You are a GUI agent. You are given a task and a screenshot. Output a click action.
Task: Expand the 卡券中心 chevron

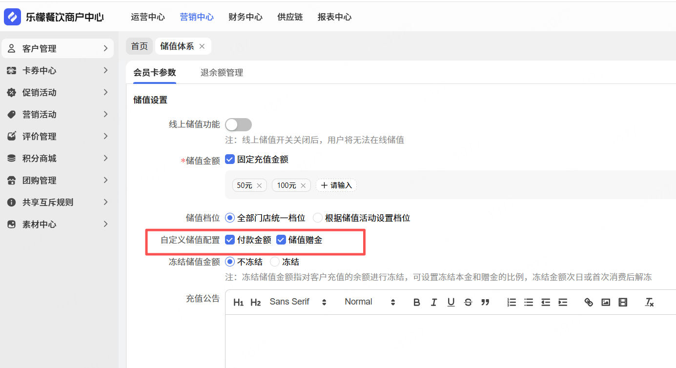pyautogui.click(x=106, y=70)
